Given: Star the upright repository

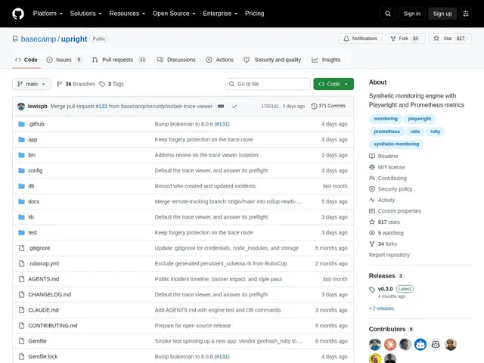Looking at the screenshot, I should pyautogui.click(x=450, y=39).
